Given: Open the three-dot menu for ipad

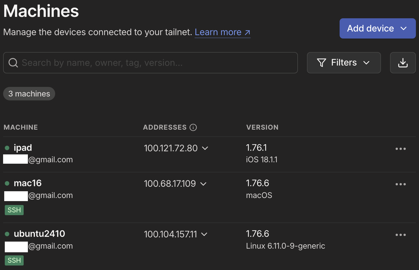Looking at the screenshot, I should click(x=400, y=149).
